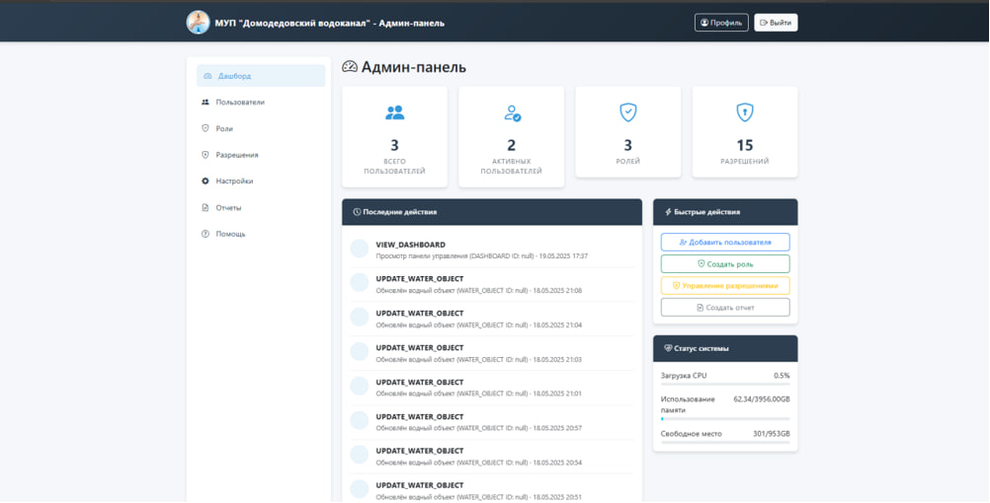This screenshot has width=990, height=503.
Task: Open the Профиль button in header
Action: 721,23
